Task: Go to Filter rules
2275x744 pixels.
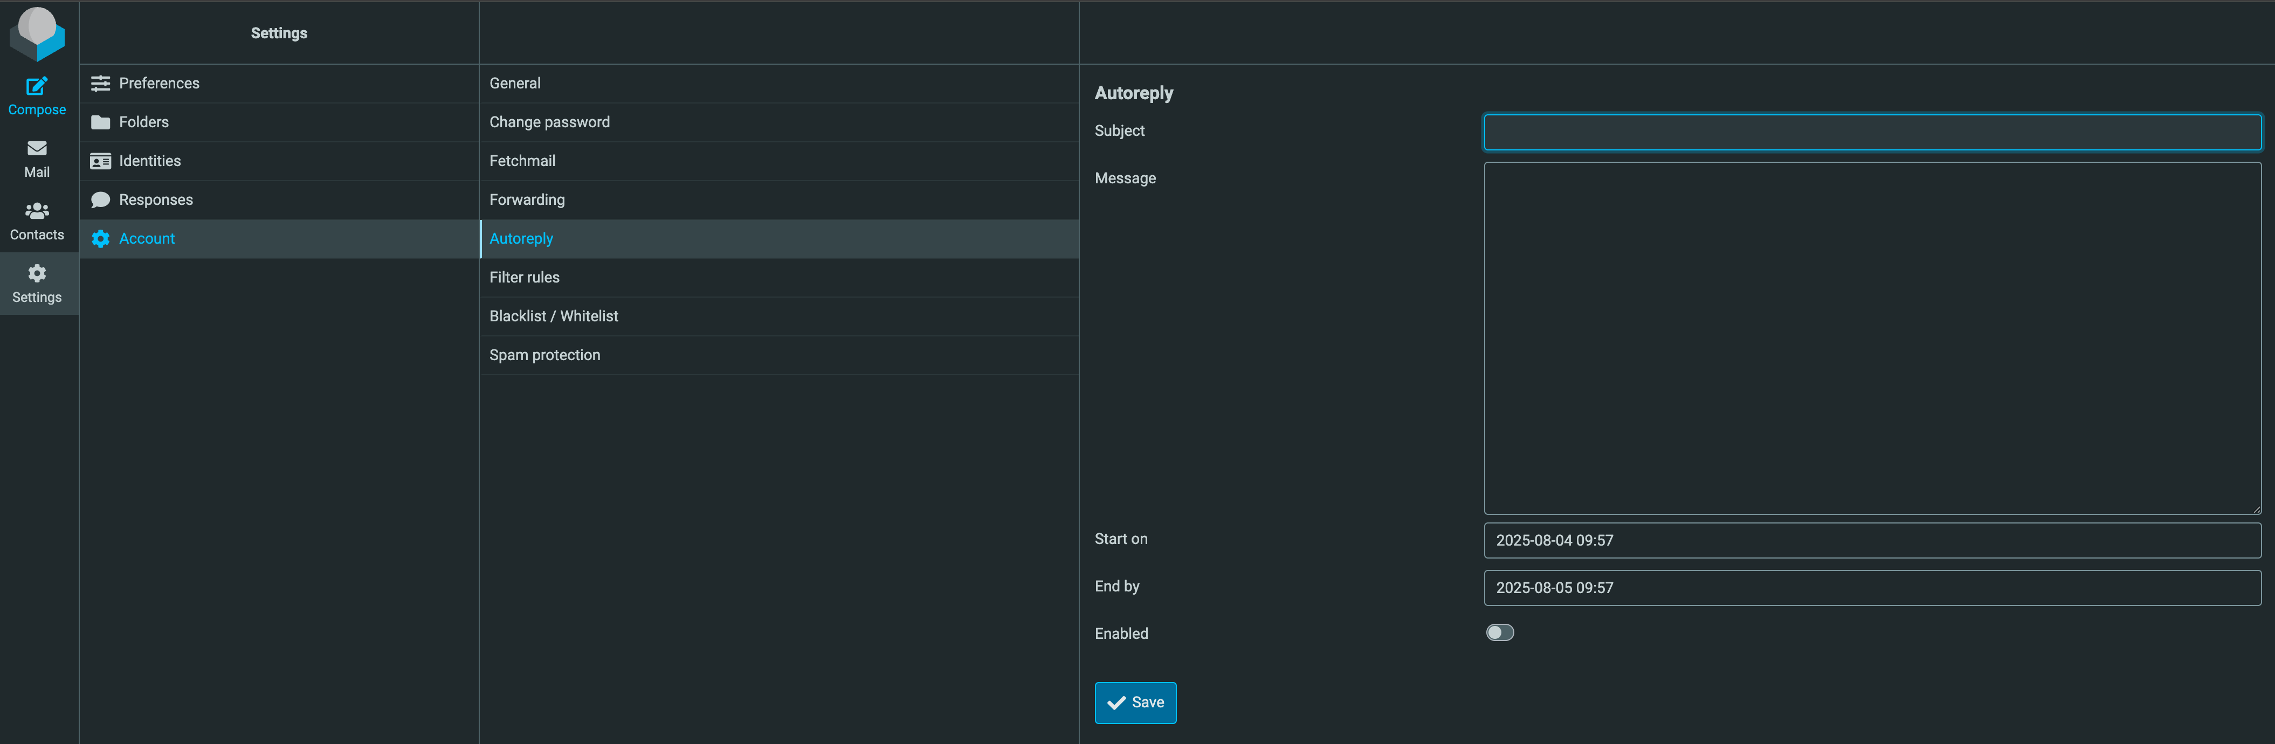Action: (523, 278)
